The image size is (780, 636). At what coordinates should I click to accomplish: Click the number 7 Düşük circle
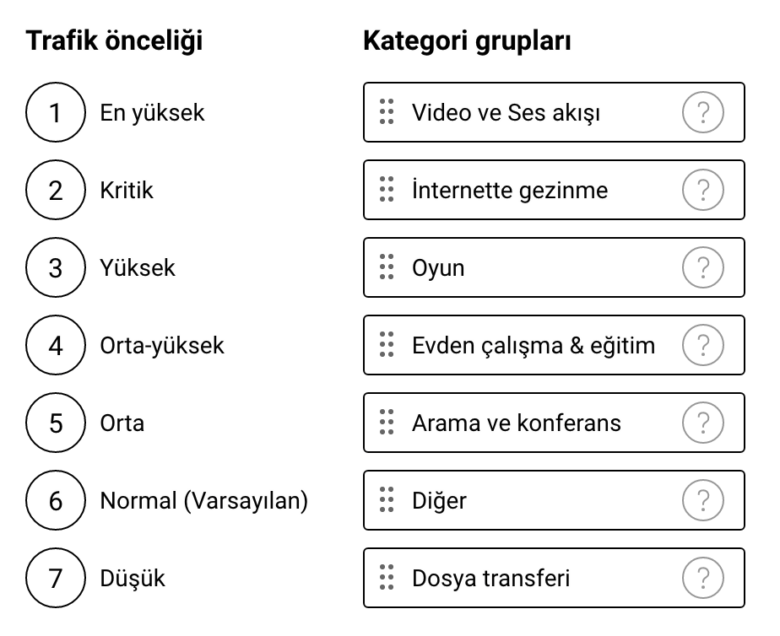click(x=55, y=578)
